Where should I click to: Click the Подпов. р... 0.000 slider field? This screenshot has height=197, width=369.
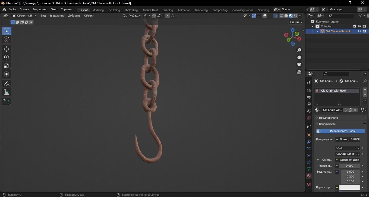click(349, 166)
